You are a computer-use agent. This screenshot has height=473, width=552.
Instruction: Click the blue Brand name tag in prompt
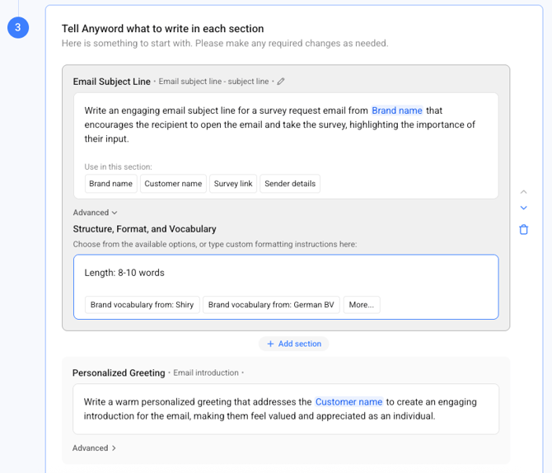coord(396,110)
